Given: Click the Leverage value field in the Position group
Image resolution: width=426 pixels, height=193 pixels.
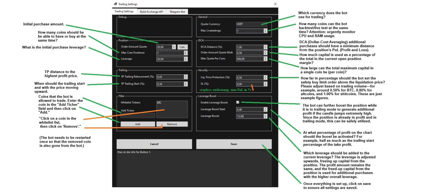Looking at the screenshot, I should [170, 59].
